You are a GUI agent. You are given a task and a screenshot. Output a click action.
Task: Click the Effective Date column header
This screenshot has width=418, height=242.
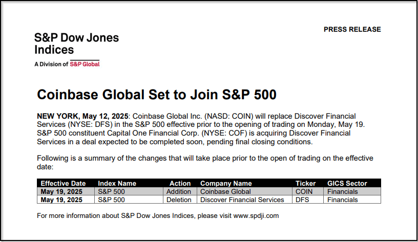tap(63, 183)
